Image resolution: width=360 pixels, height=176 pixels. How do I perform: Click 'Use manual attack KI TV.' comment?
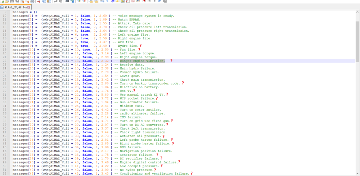[142, 95]
